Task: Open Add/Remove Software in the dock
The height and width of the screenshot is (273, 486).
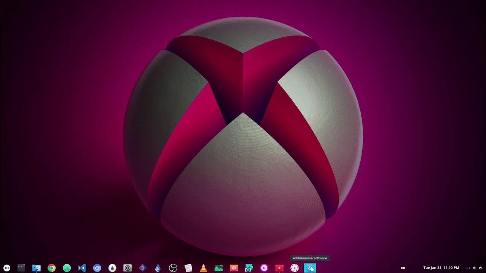Action: (310, 268)
